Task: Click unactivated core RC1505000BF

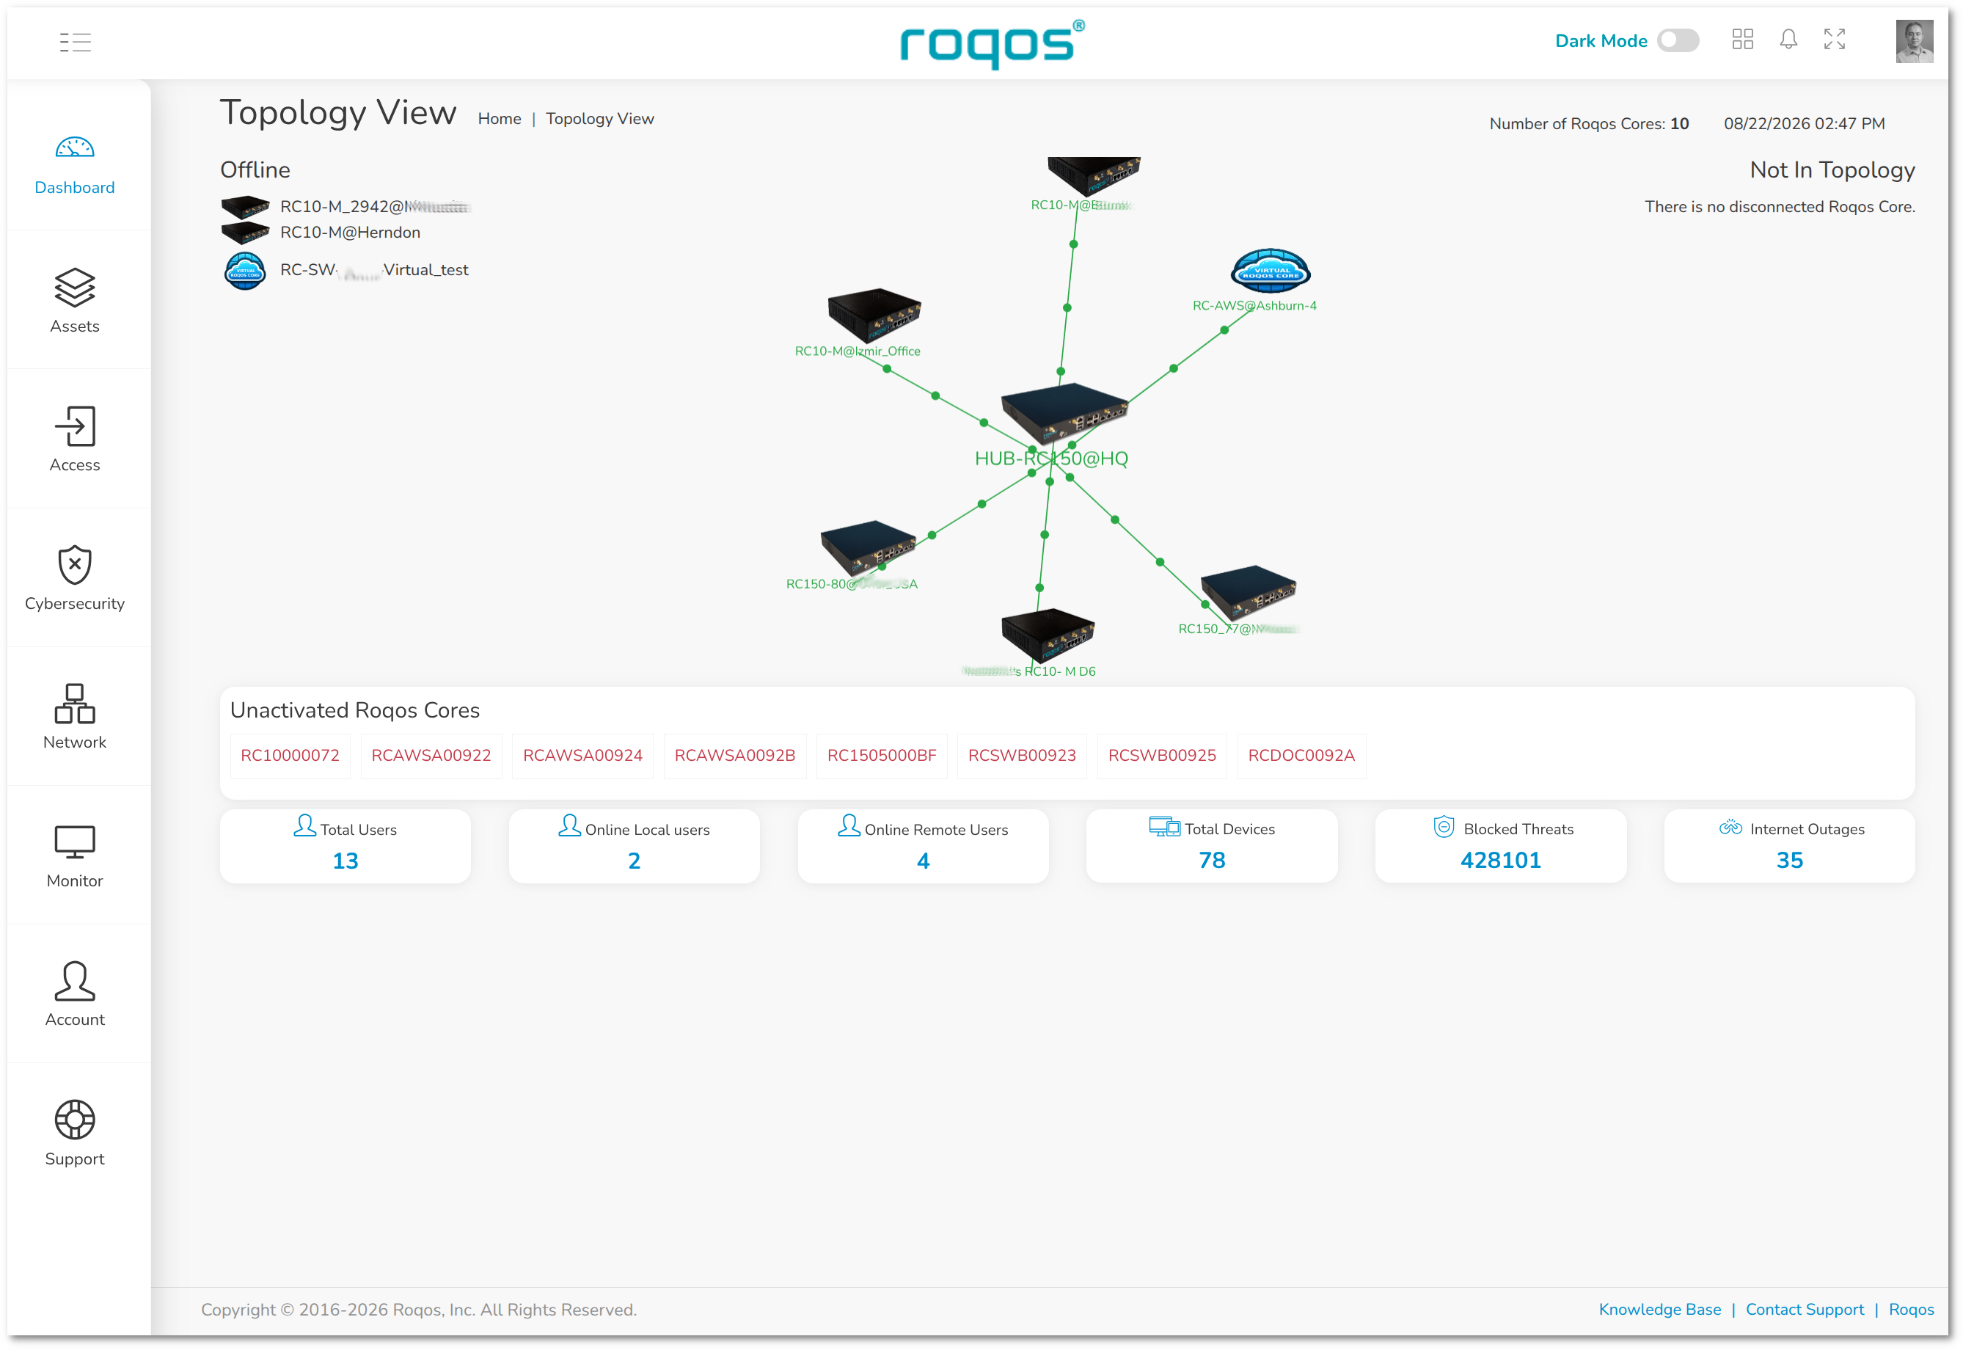Action: pyautogui.click(x=881, y=756)
